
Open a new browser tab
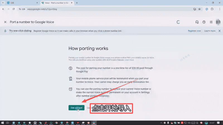[77, 3]
